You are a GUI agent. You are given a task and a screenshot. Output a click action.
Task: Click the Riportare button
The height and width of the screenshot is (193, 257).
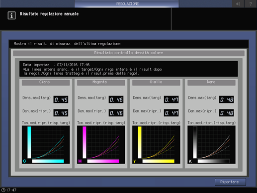coord(230,182)
